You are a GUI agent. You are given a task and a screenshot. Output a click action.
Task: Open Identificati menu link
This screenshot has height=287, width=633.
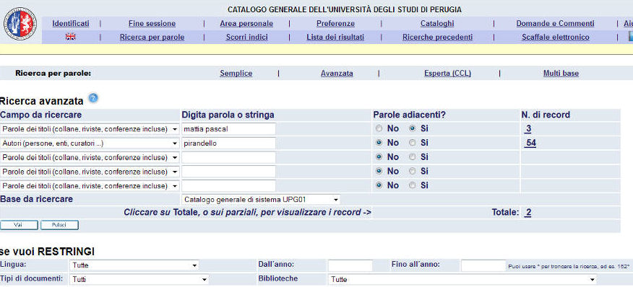71,23
